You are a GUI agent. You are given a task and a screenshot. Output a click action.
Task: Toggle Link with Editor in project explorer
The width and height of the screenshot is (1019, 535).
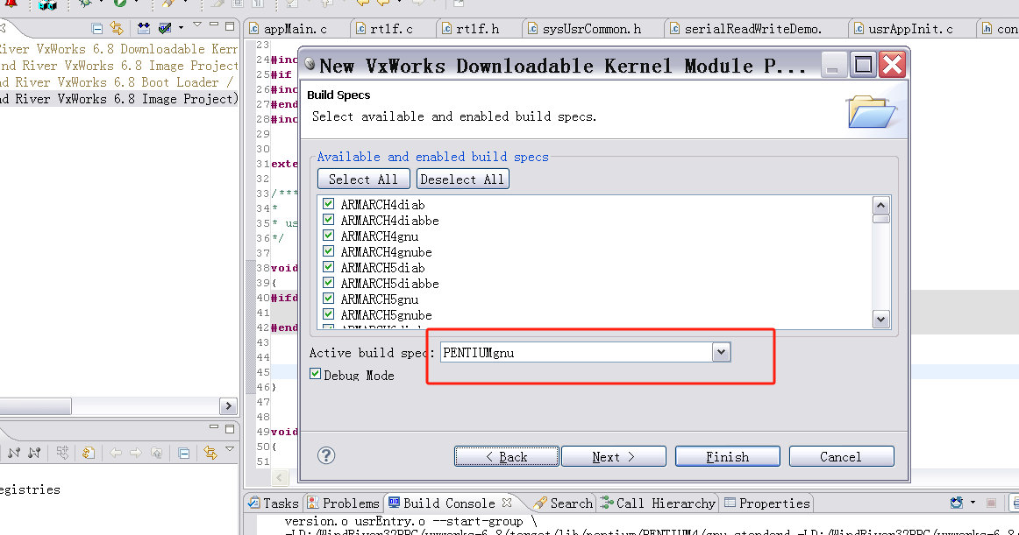[x=117, y=28]
